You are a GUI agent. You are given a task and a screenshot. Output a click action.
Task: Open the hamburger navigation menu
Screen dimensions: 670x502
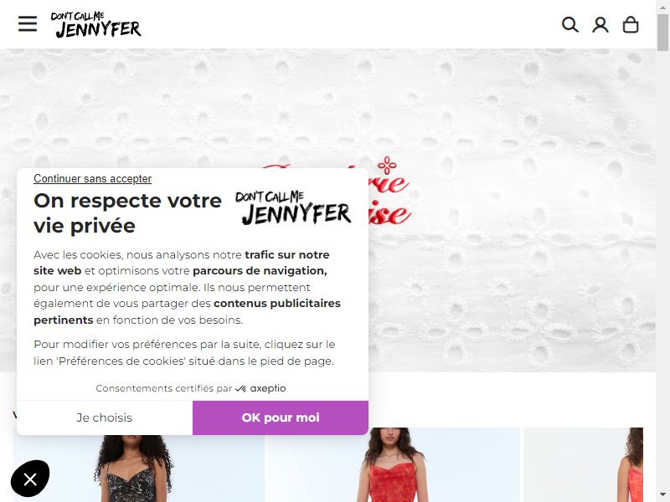[x=28, y=24]
